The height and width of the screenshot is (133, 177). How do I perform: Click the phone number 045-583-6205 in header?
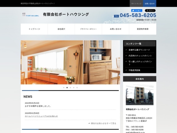click(x=138, y=15)
